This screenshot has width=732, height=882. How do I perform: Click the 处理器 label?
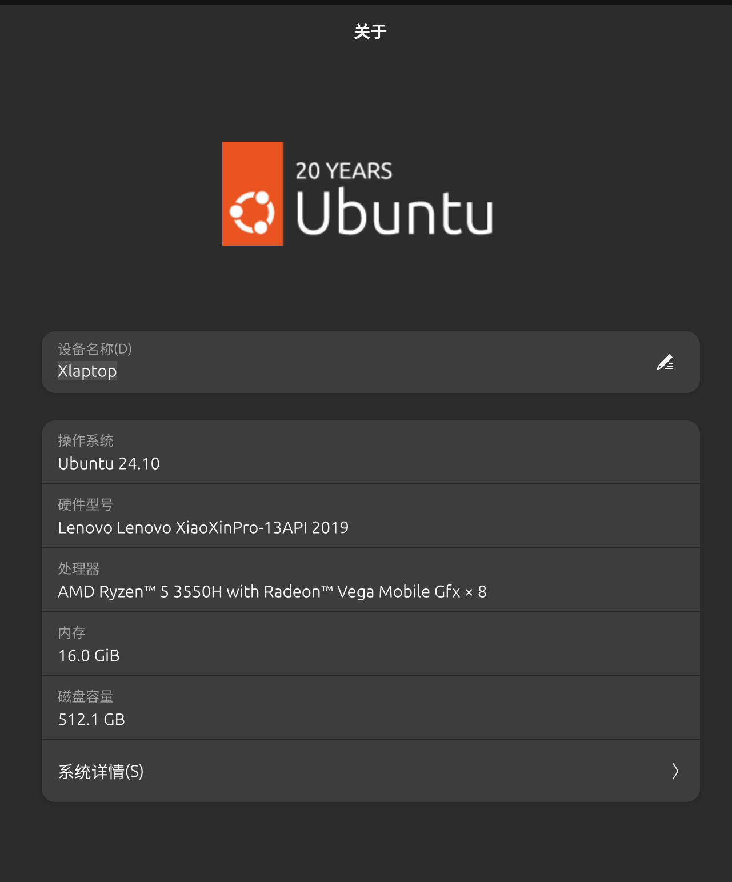tap(79, 568)
